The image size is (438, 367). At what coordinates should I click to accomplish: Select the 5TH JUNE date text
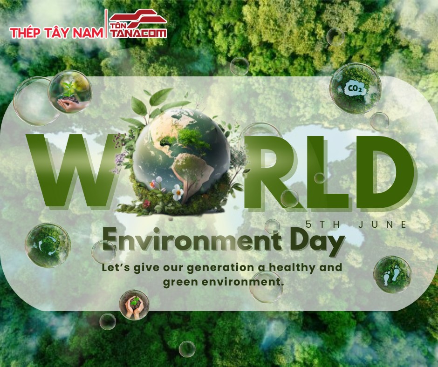tap(356, 224)
